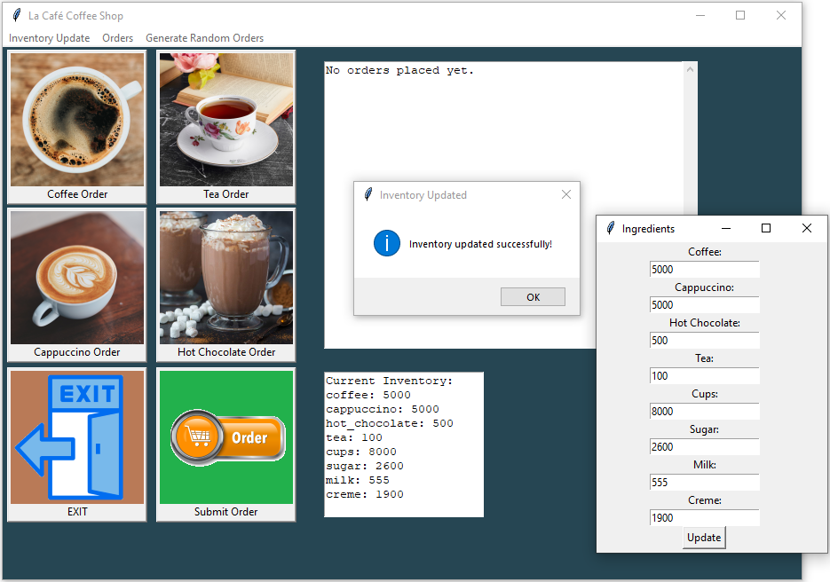Open the Orders menu
Viewport: 830px width, 582px height.
(x=118, y=38)
